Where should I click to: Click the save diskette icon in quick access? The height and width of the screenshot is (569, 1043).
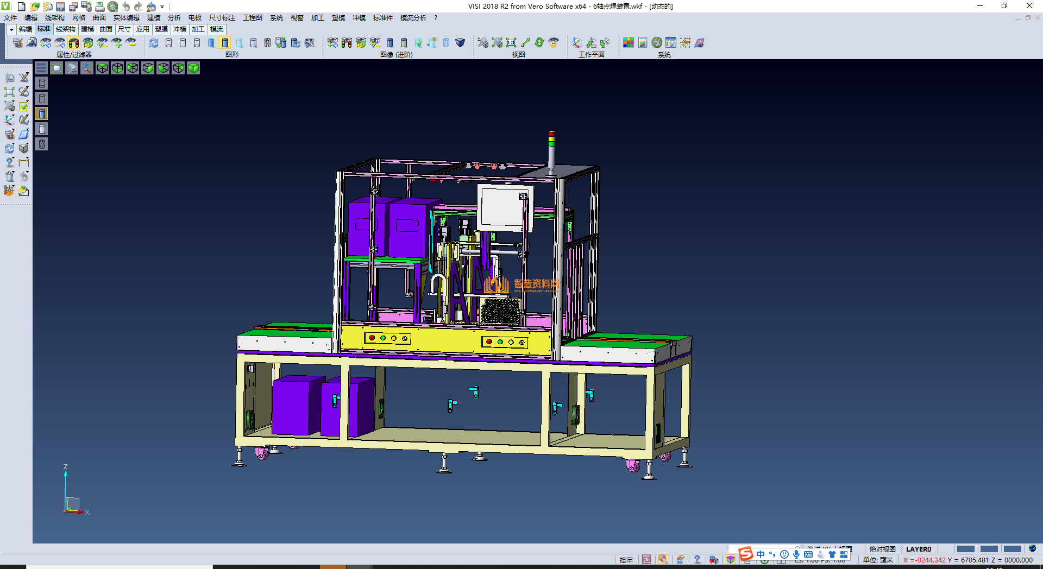pyautogui.click(x=60, y=7)
